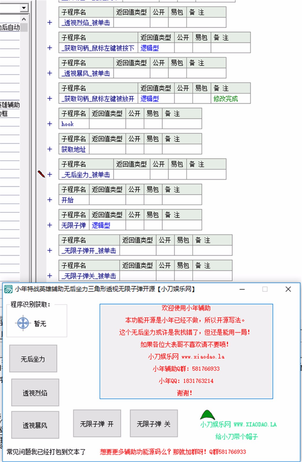Click the 给小刀带个帽子 green text

tap(237, 437)
